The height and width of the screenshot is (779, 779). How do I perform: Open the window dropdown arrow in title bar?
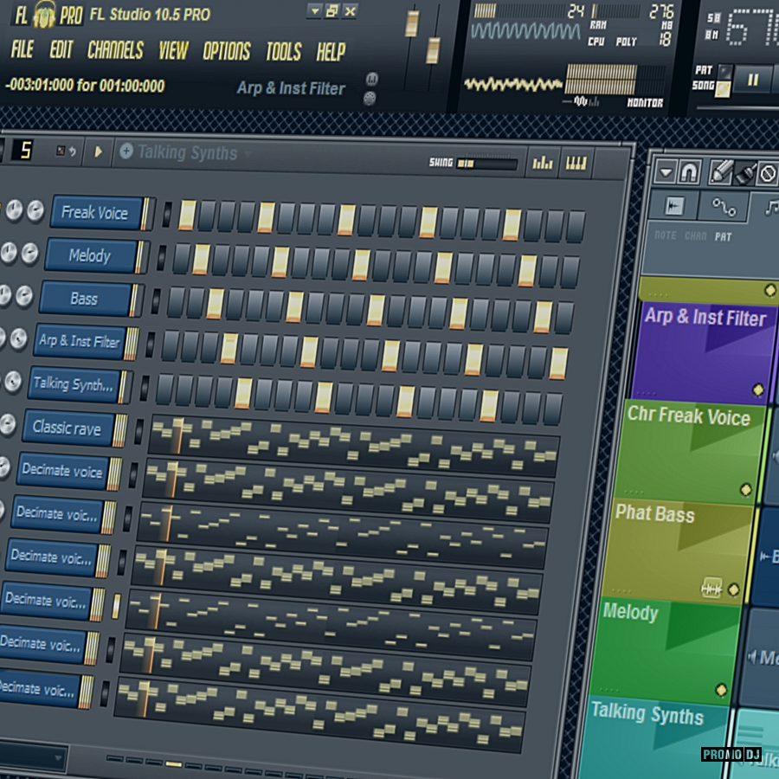click(x=314, y=10)
